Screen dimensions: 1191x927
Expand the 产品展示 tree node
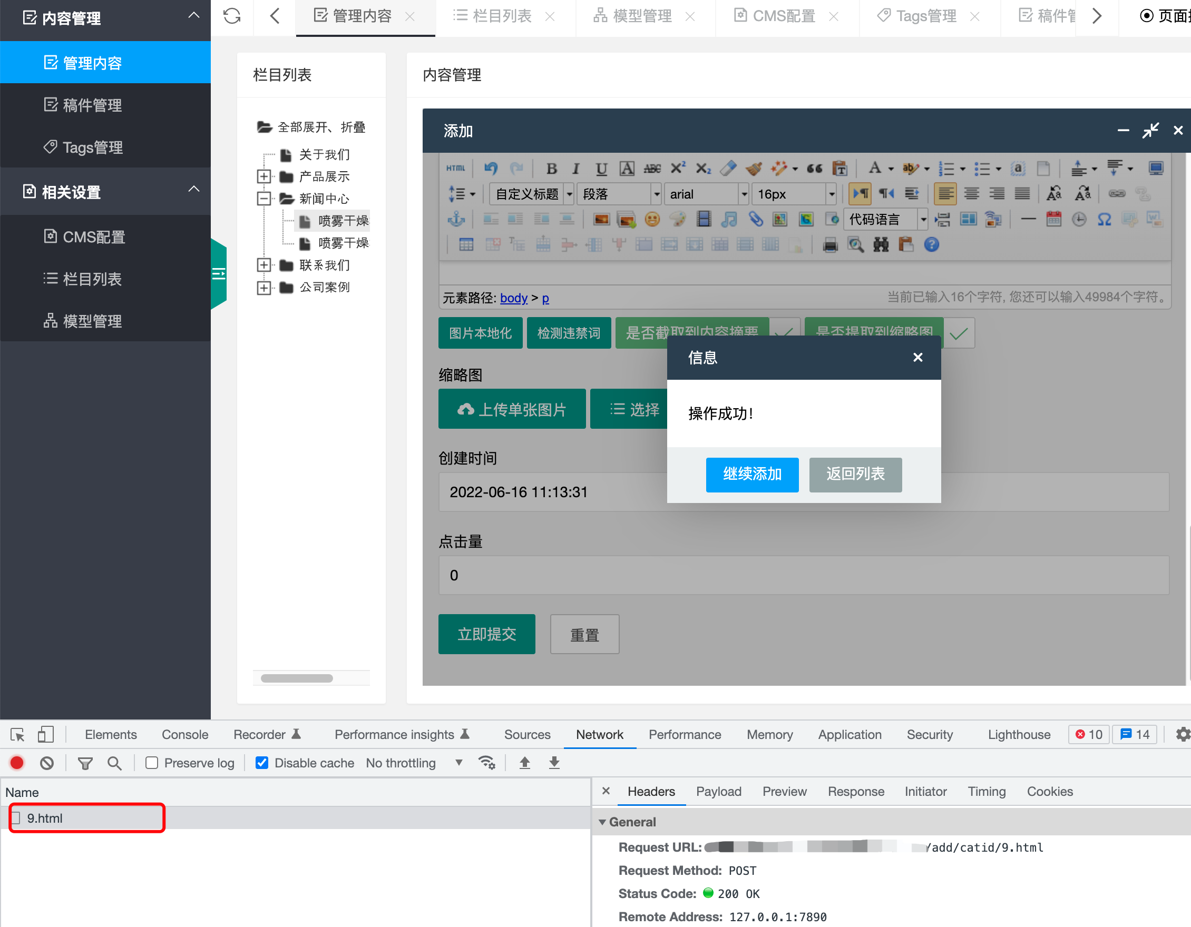[x=264, y=176]
